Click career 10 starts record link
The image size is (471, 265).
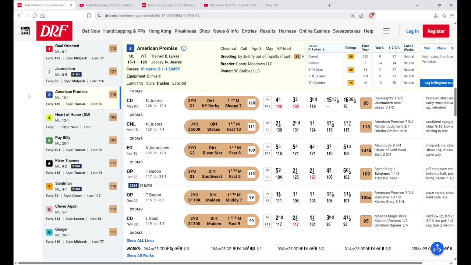pos(160,69)
